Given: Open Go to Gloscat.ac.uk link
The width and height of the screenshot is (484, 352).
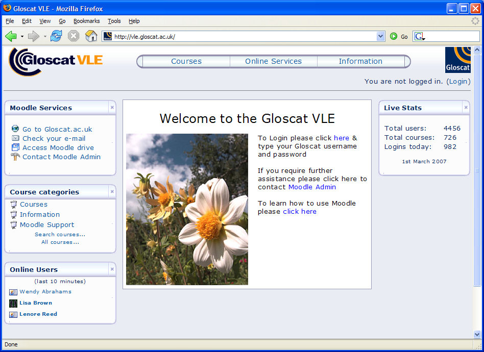Looking at the screenshot, I should pos(57,129).
